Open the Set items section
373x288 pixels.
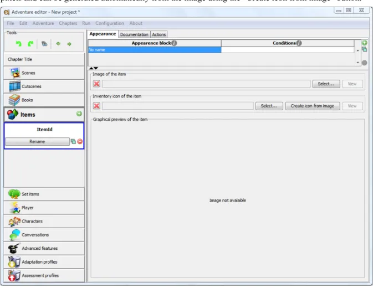click(x=44, y=194)
